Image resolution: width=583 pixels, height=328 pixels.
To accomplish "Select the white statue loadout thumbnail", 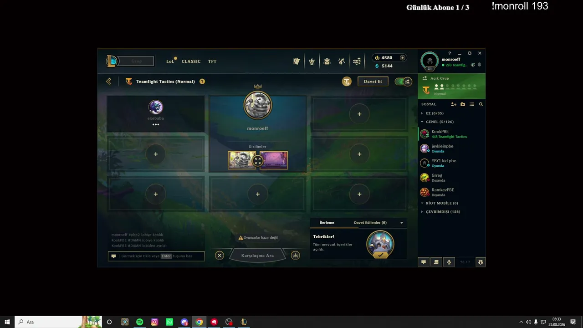I will (x=242, y=160).
